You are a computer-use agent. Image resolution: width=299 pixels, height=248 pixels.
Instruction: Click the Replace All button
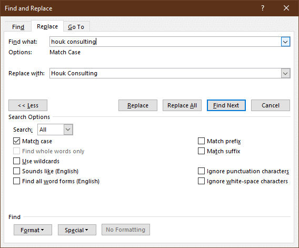tap(182, 105)
